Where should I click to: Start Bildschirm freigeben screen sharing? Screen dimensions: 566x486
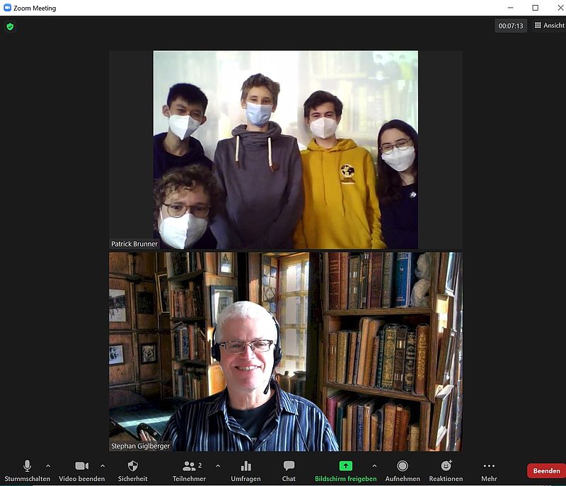coord(346,470)
